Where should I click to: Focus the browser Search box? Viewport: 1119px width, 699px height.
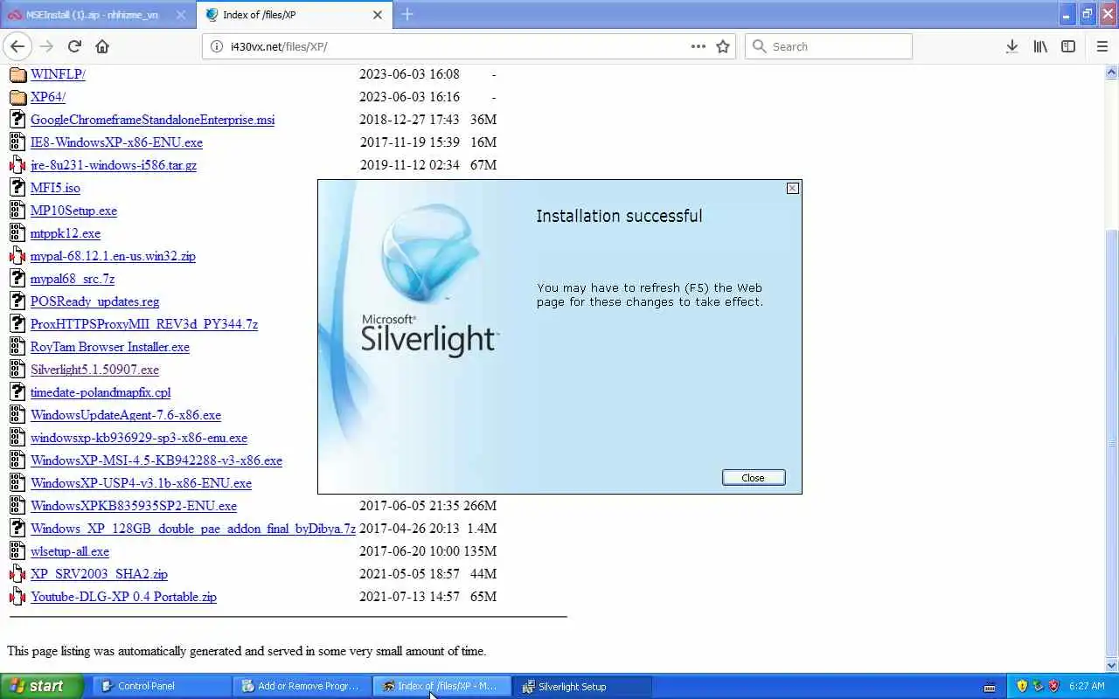(x=828, y=46)
